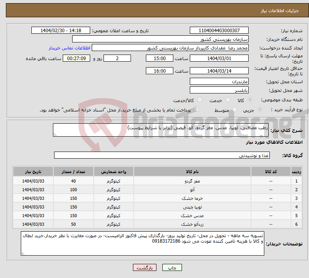Click the date in عدس خشک row
309x278 pixels.
pos(33,216)
